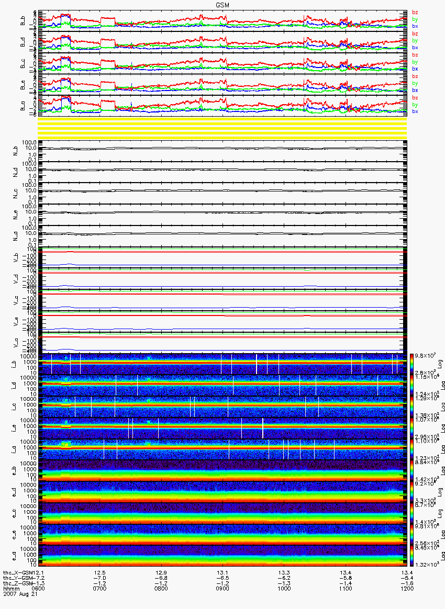Select the "i_c" ion spectrogram label

(x=14, y=408)
